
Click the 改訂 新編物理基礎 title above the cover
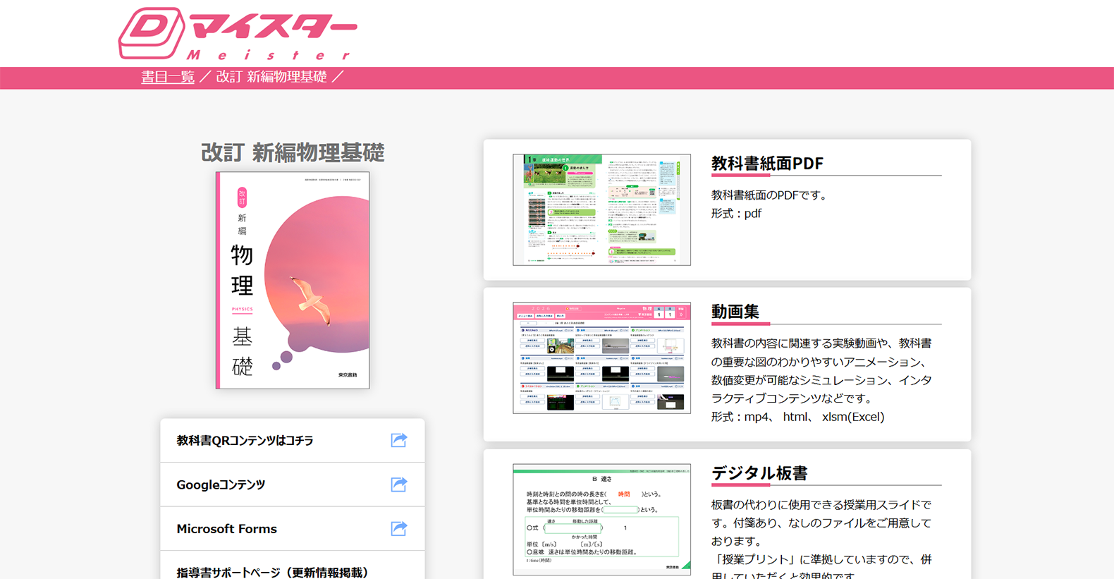293,152
